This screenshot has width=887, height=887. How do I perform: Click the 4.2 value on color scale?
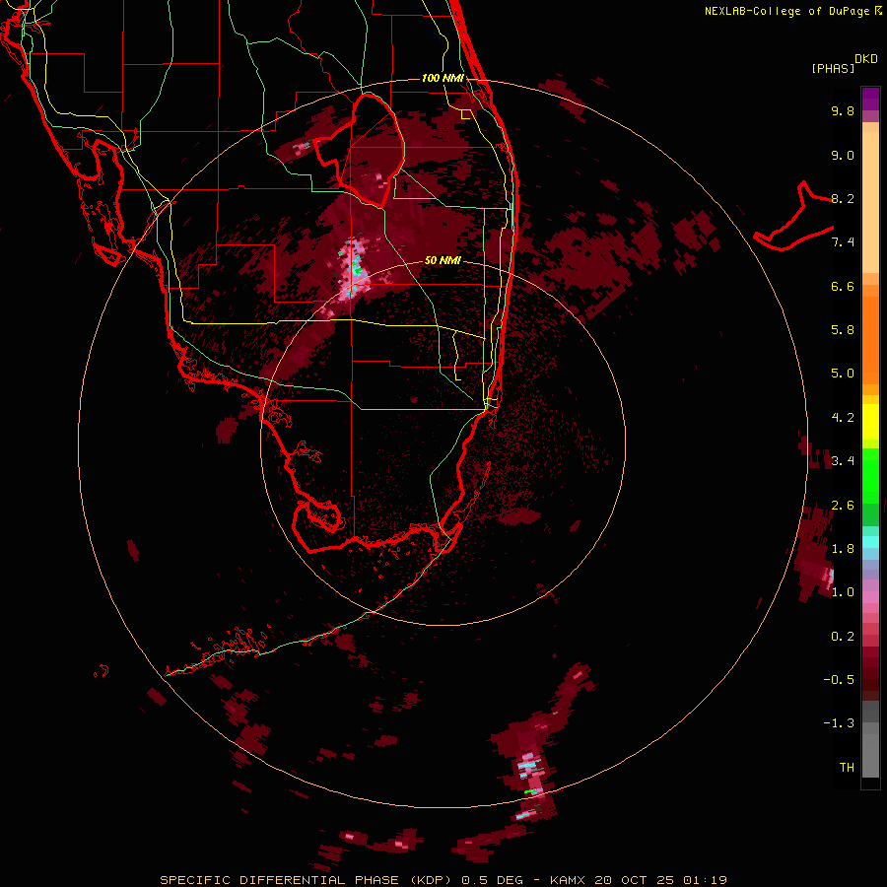point(843,418)
